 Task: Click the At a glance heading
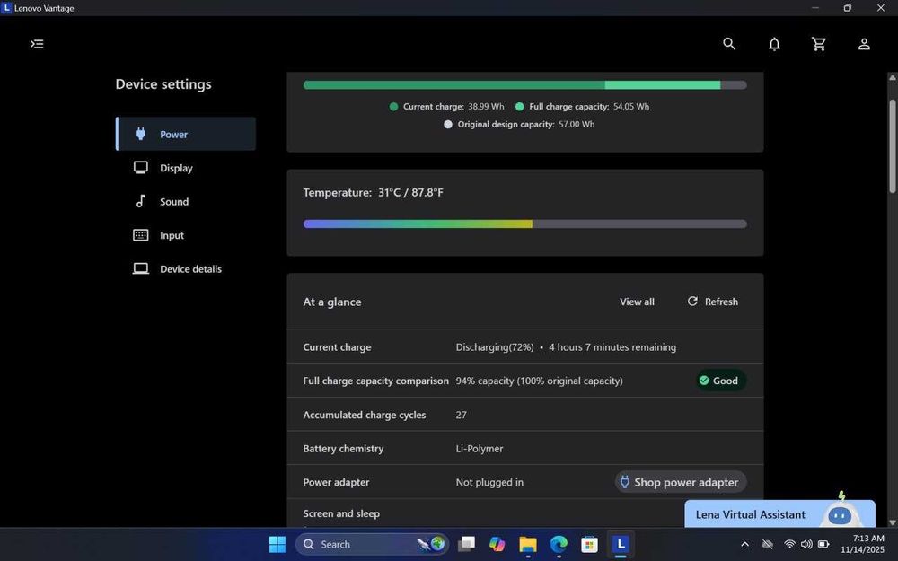point(332,302)
